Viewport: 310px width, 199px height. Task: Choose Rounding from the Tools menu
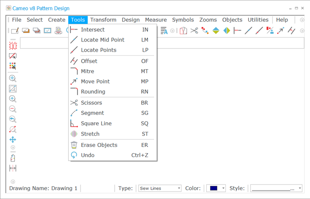coord(112,92)
